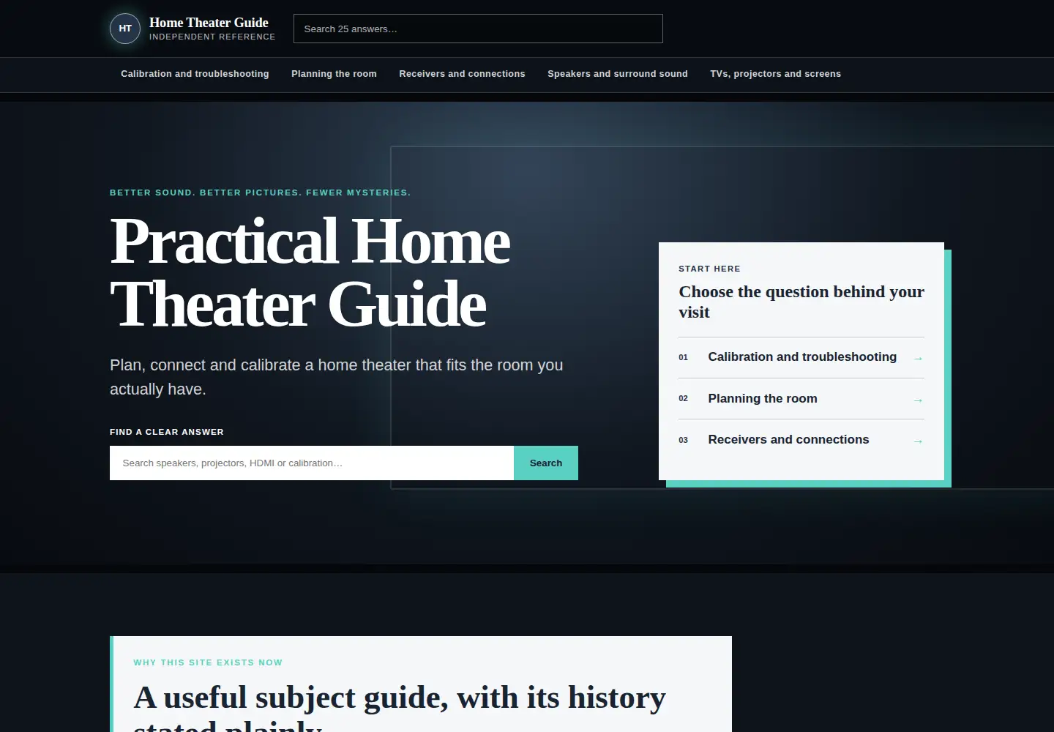Image resolution: width=1054 pixels, height=732 pixels.
Task: Select card link 02 Planning the room
Action: pyautogui.click(x=801, y=399)
